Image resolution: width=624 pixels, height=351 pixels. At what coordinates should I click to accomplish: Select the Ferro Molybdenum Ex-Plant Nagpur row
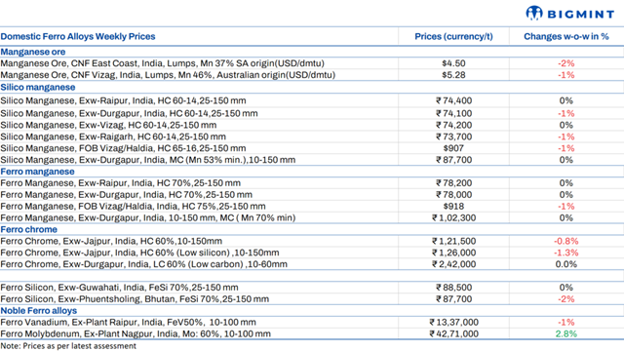click(x=312, y=333)
